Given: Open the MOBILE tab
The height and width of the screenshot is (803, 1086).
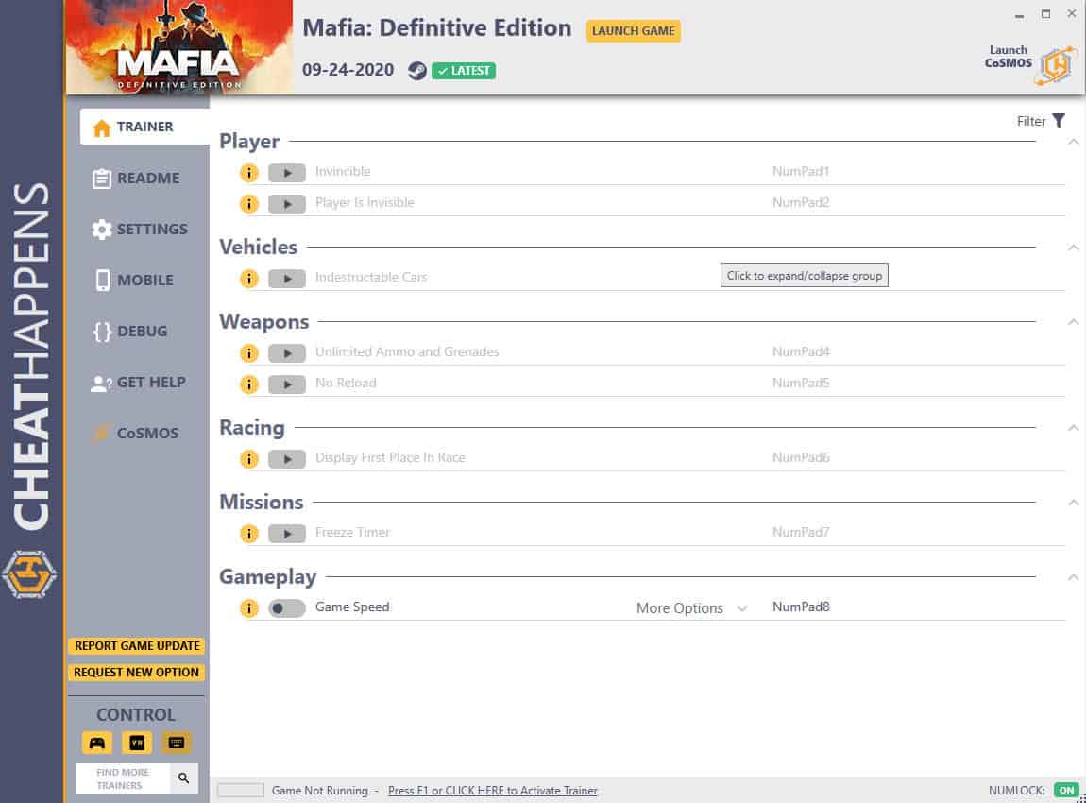Looking at the screenshot, I should pos(134,280).
